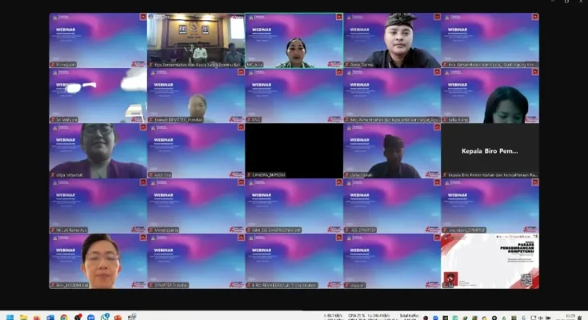Select the Sri Wahyuni participant tile
The height and width of the screenshot is (320, 588).
tap(98, 94)
